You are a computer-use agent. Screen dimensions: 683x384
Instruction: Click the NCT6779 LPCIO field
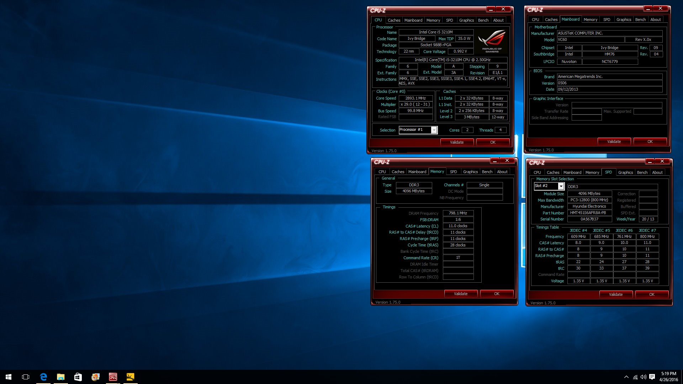click(610, 62)
